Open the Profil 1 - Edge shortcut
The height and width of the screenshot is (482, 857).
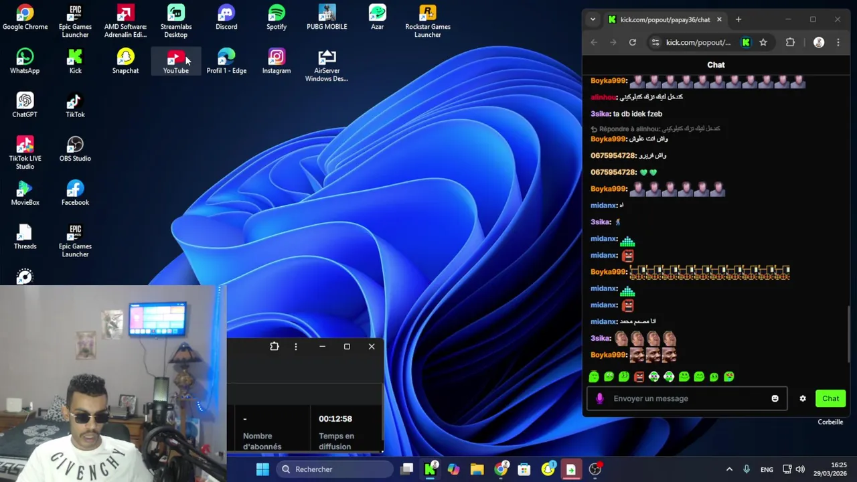click(x=226, y=62)
